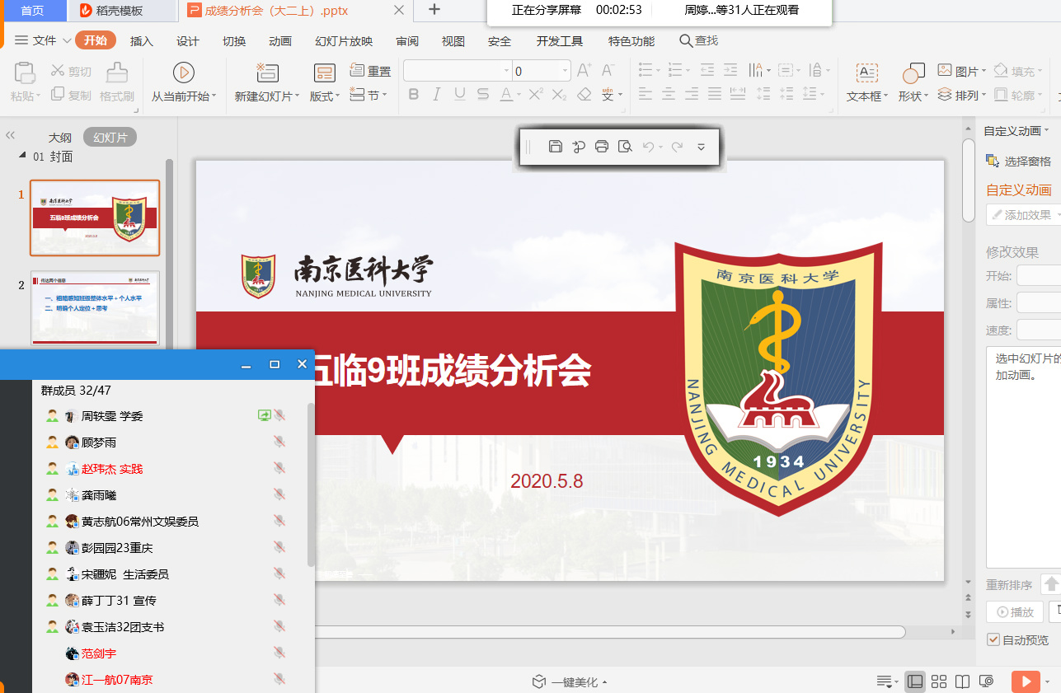The image size is (1061, 693).
Task: Center align the text
Action: click(669, 94)
